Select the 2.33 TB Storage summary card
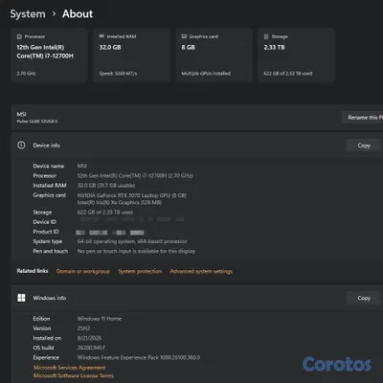The width and height of the screenshot is (383, 383). click(296, 56)
